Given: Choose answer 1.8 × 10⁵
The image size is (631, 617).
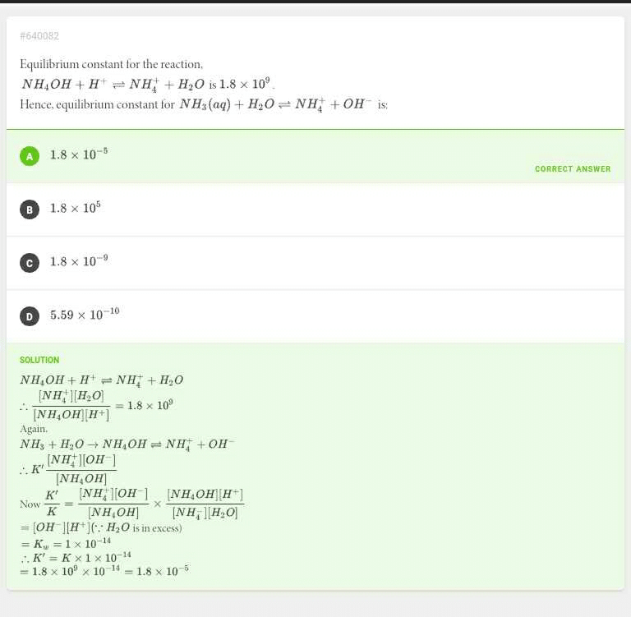Looking at the screenshot, I should pyautogui.click(x=75, y=208).
